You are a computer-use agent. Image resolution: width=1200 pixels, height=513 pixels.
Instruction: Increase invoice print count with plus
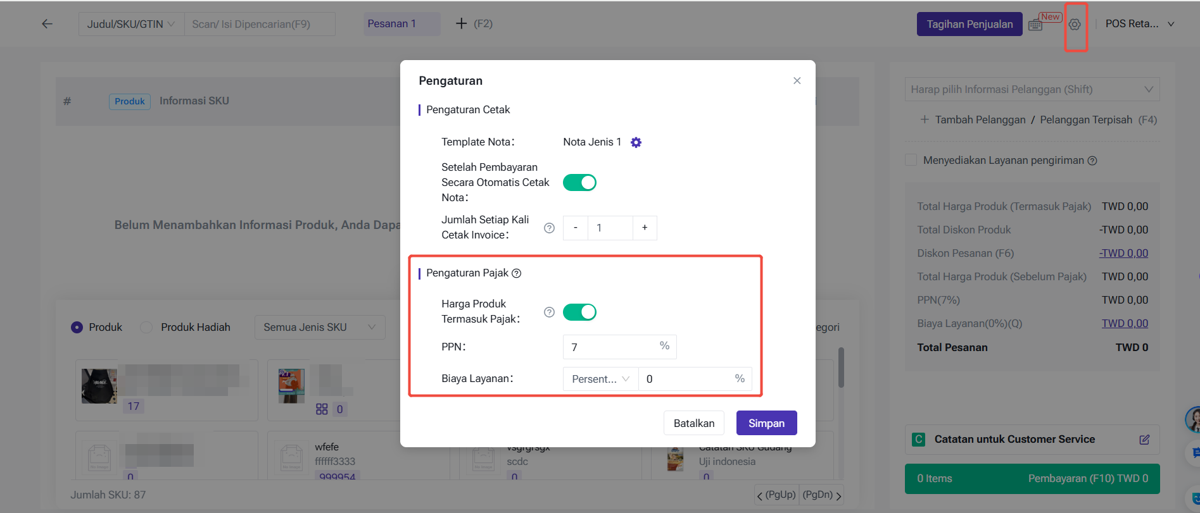tap(645, 228)
